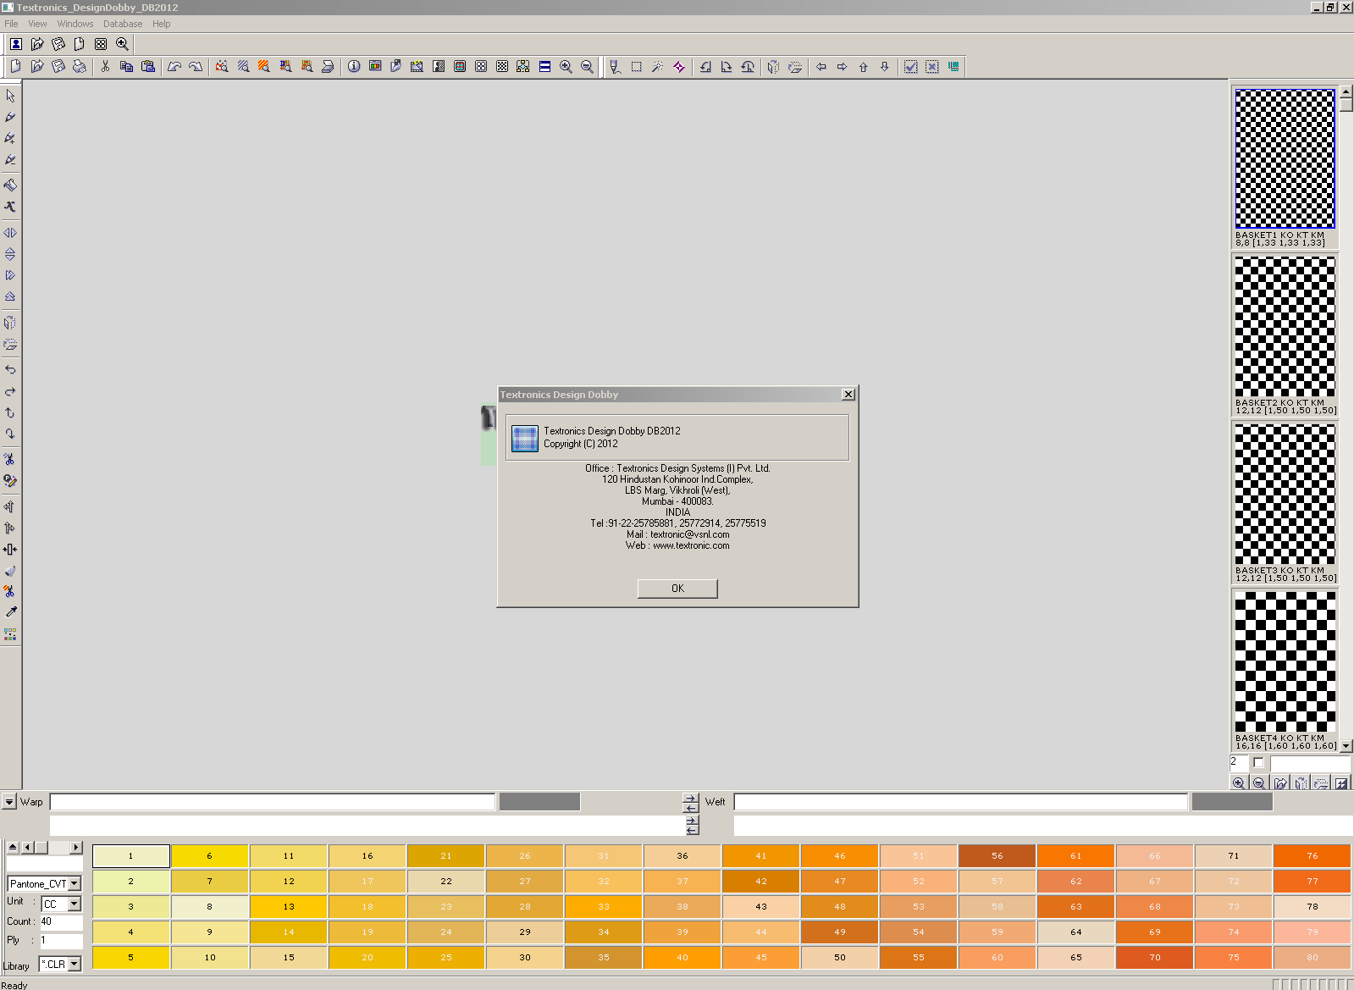
Task: Open the Pantone_CVT palette dropdown
Action: pyautogui.click(x=75, y=883)
